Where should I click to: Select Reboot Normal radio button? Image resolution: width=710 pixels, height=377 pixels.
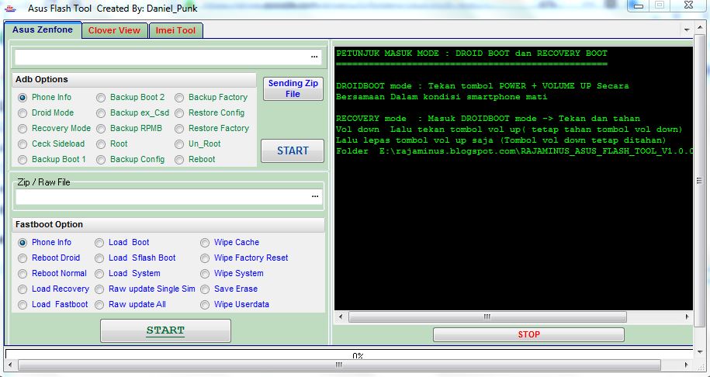coord(23,274)
